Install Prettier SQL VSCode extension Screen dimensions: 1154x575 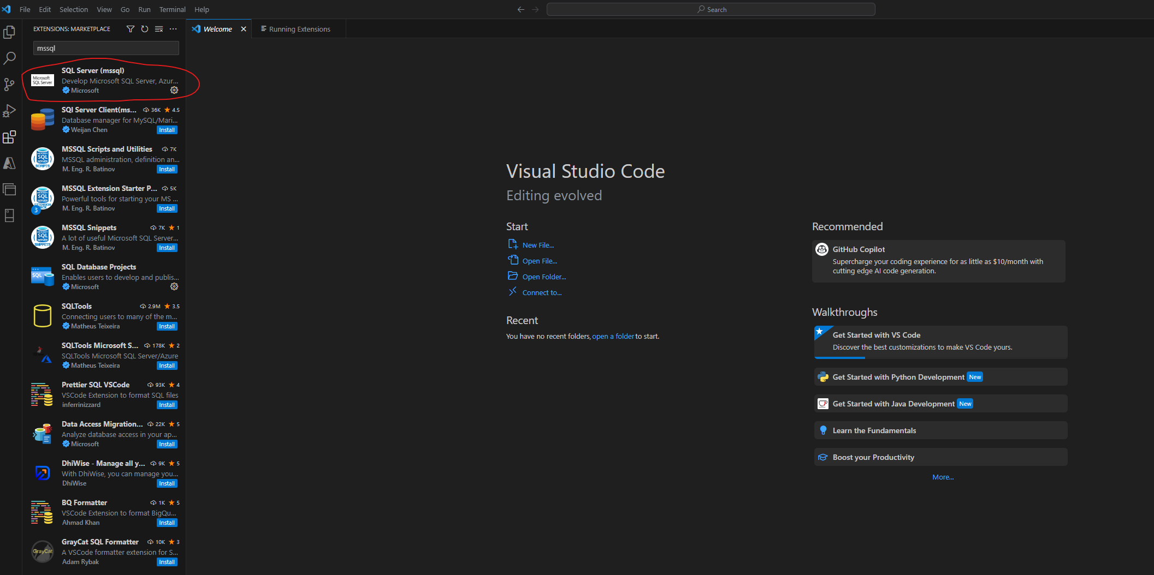[167, 405]
